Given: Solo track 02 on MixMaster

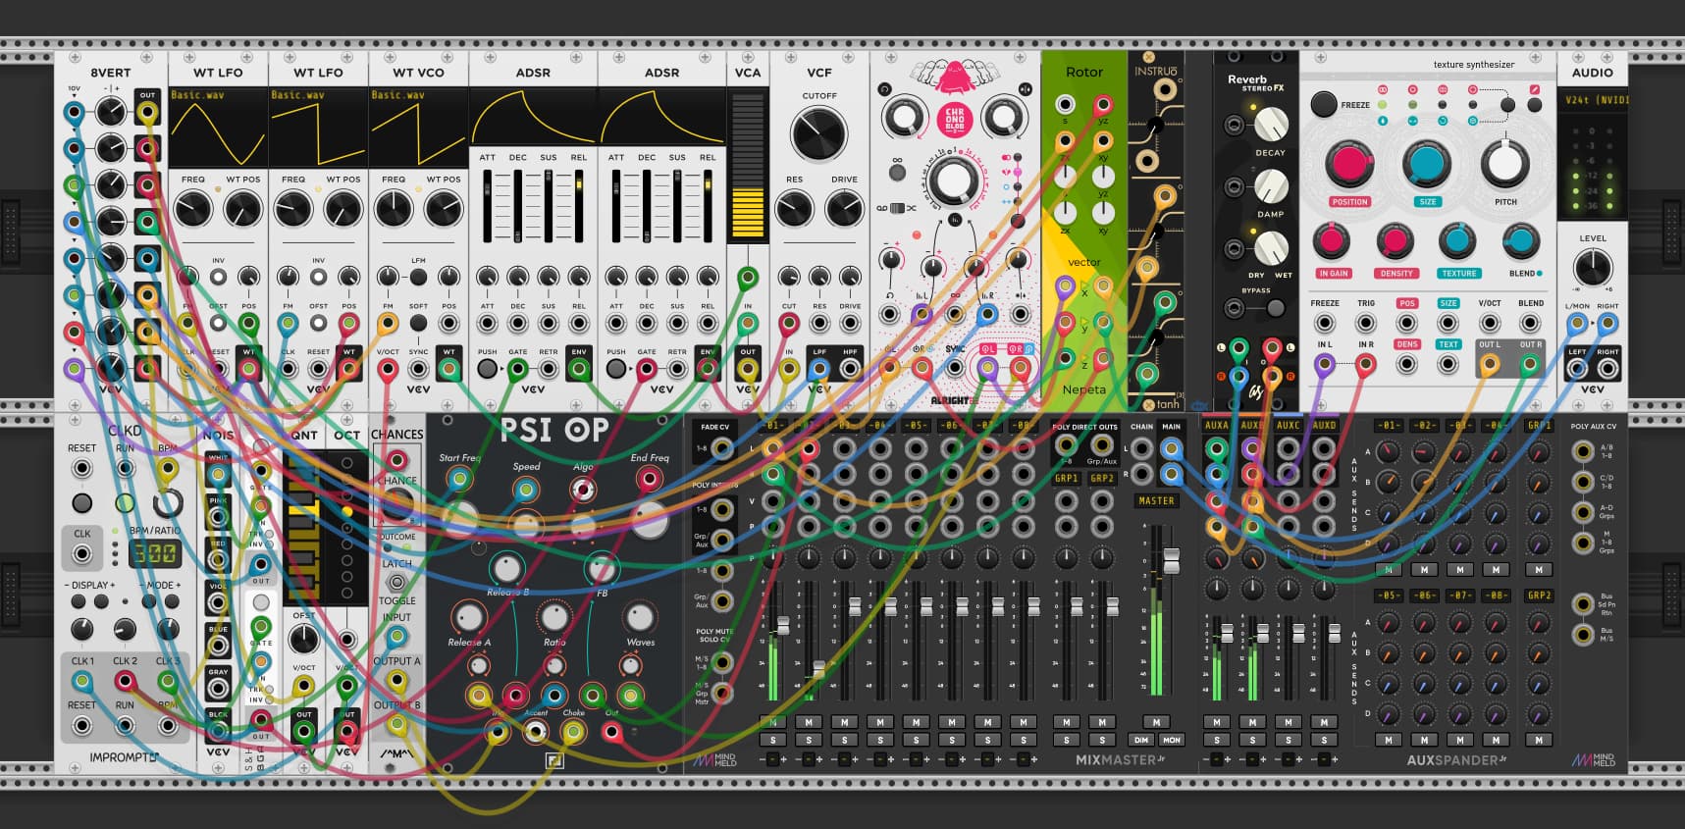Looking at the screenshot, I should (x=809, y=740).
